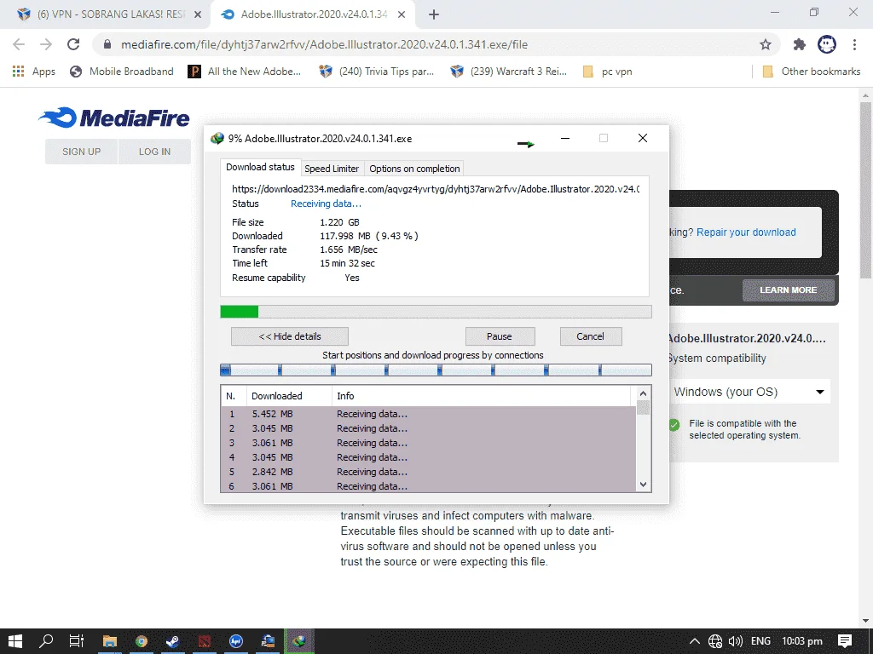Bookmark this page with star icon
Screen dimensions: 873x654
coord(766,44)
